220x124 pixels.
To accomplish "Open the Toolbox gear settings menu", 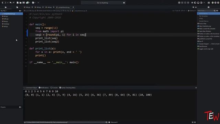I will click(217, 11).
